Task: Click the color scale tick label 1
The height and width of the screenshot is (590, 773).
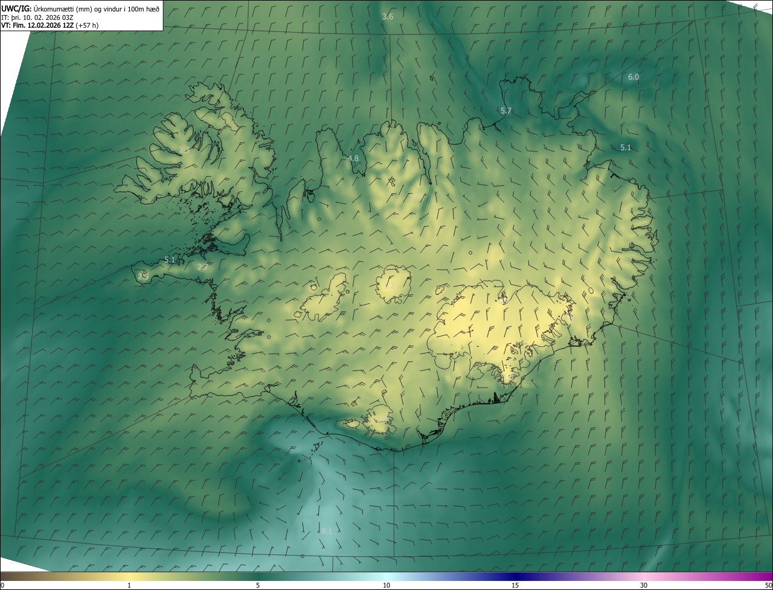Action: point(129,585)
